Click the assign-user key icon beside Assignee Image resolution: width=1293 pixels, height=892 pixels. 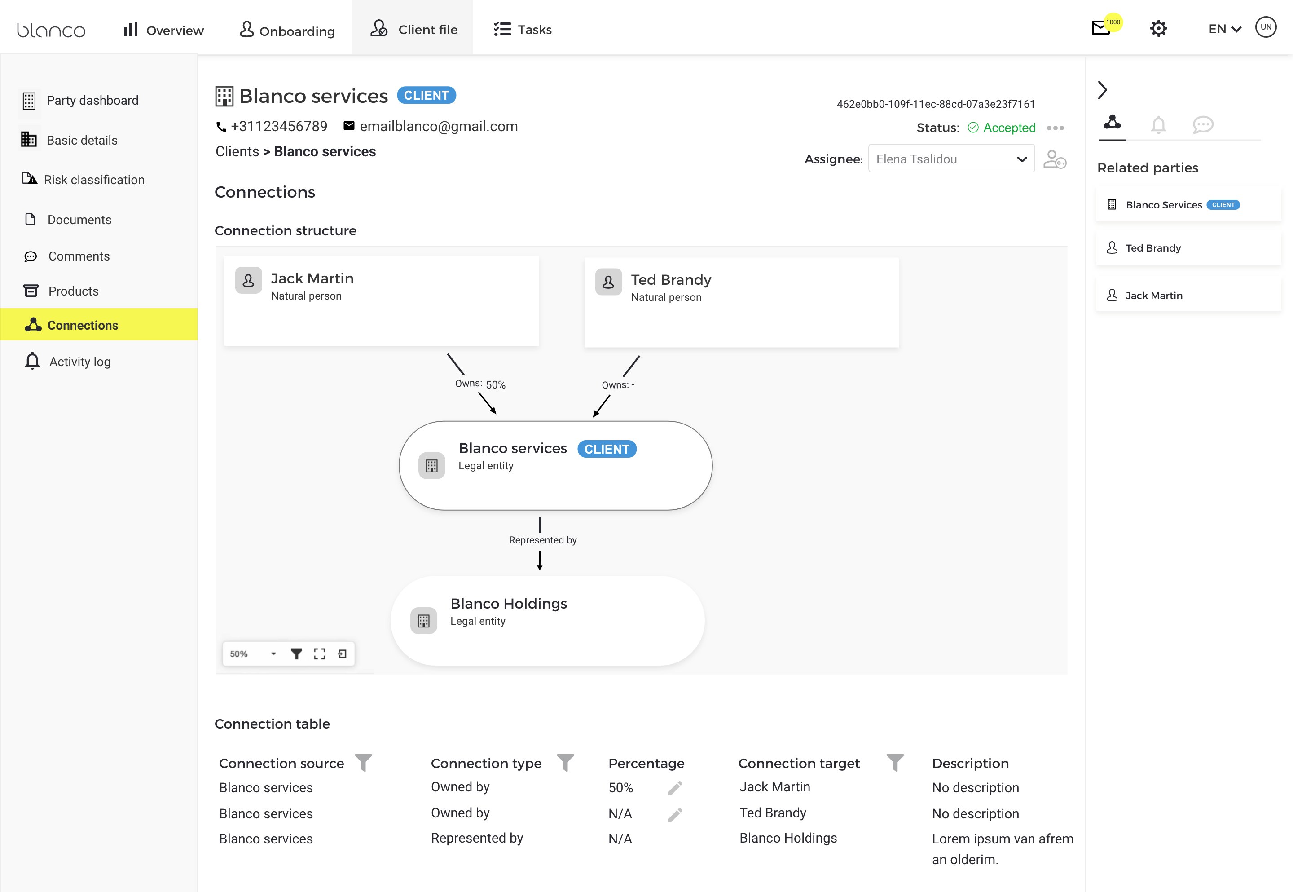[x=1054, y=159]
